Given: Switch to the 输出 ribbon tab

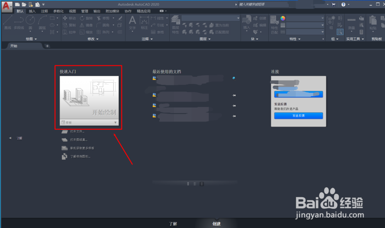Looking at the screenshot, I should 97,11.
